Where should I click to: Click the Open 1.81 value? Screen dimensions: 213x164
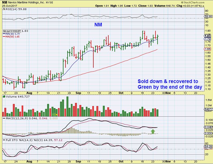102,6
